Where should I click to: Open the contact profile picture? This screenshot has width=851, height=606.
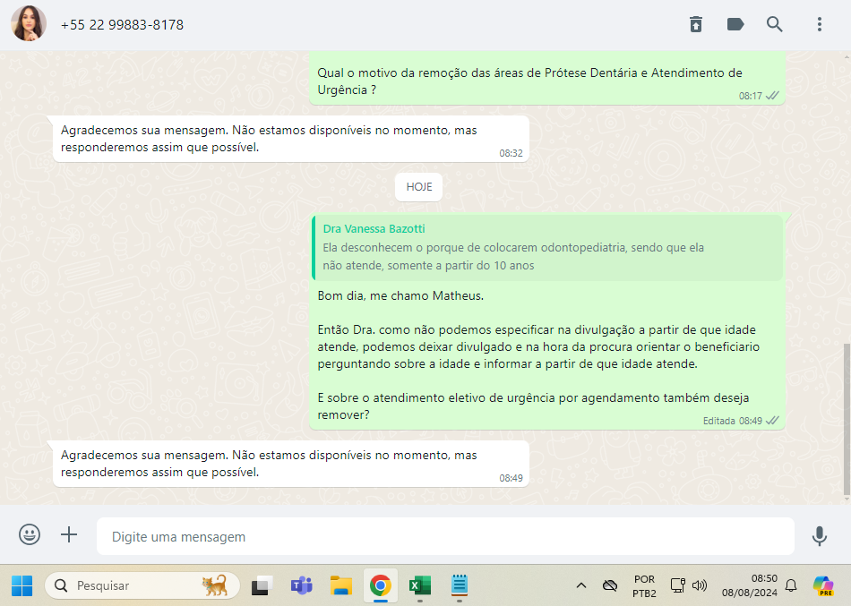(29, 24)
